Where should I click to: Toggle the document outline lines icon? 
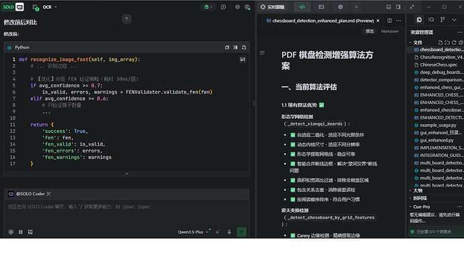262,53
